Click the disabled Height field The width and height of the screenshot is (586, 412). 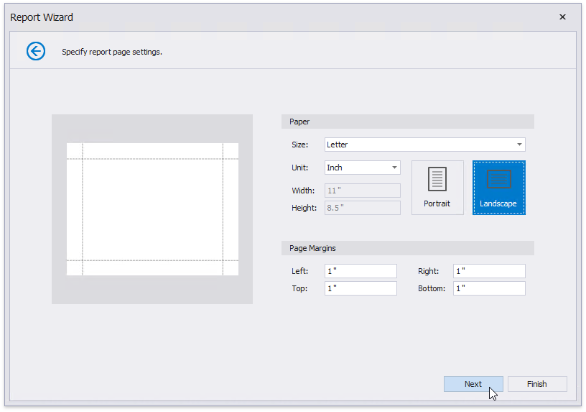tap(362, 208)
